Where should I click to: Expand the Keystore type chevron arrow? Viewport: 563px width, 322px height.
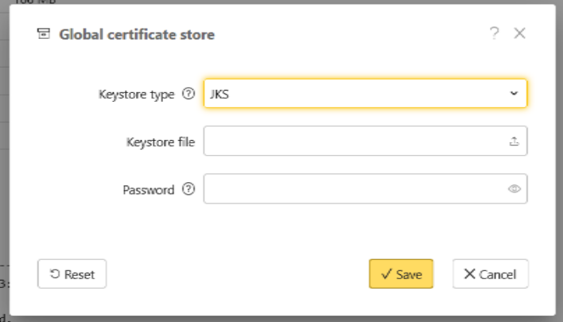pyautogui.click(x=514, y=94)
